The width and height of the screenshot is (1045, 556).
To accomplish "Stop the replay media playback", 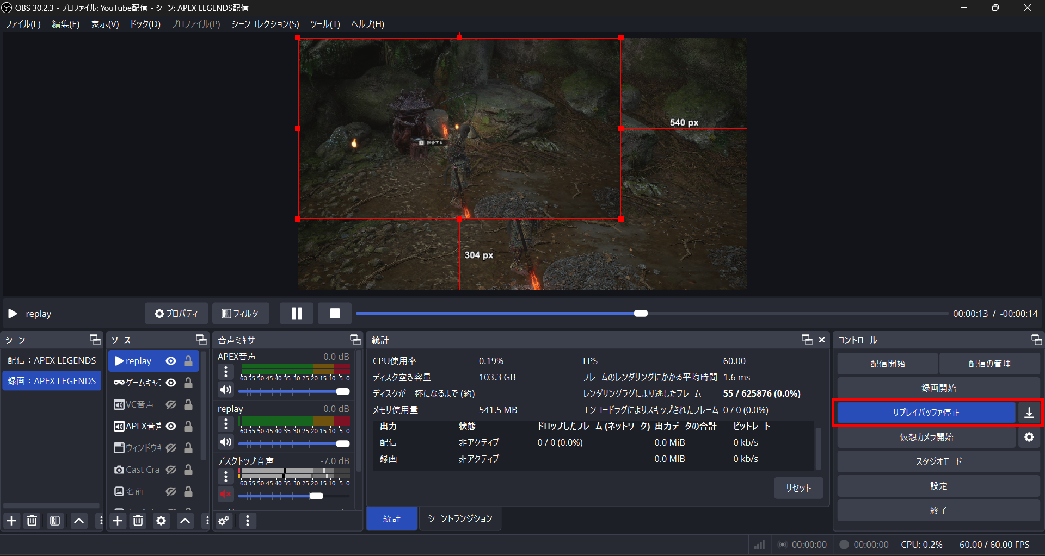I will (335, 314).
